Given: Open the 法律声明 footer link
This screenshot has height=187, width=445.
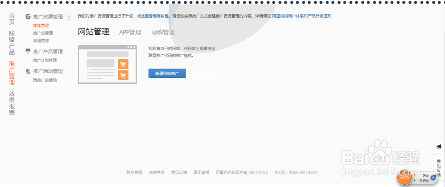Looking at the screenshot, I should (x=156, y=172).
